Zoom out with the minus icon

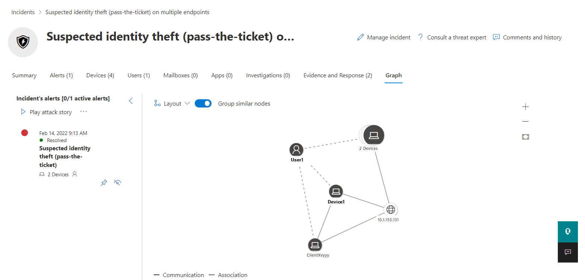point(525,121)
